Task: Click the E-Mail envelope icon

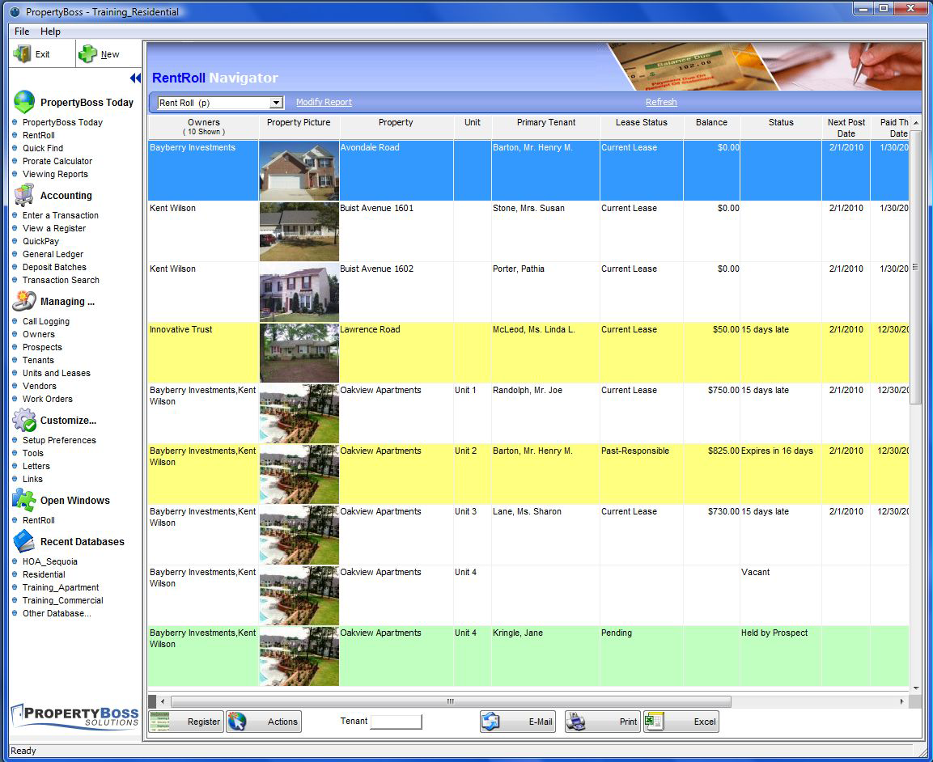Action: [491, 722]
